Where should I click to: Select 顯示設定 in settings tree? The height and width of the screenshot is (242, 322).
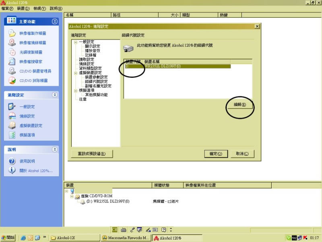pyautogui.click(x=93, y=46)
